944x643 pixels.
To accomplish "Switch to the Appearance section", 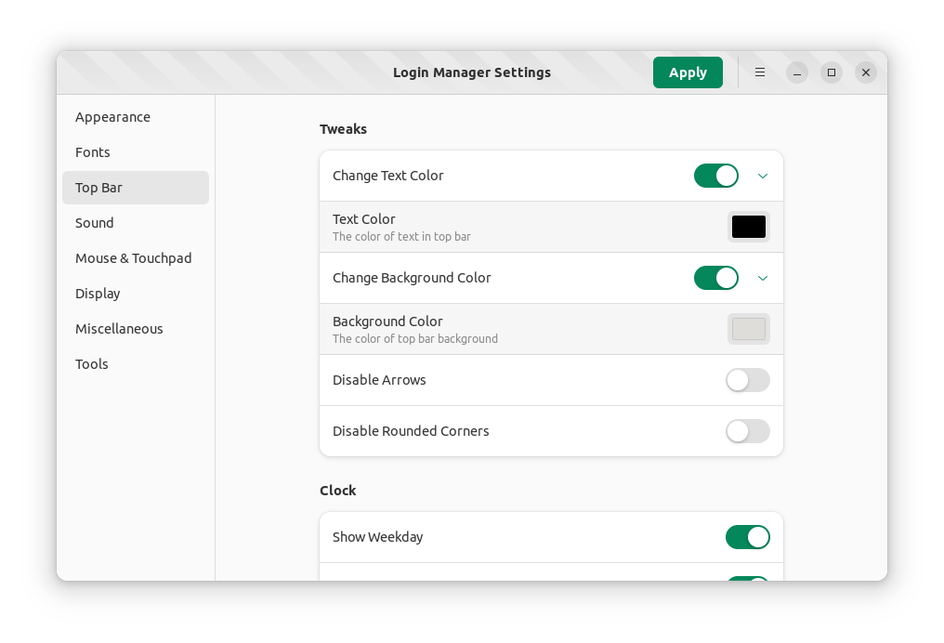I will click(x=112, y=117).
